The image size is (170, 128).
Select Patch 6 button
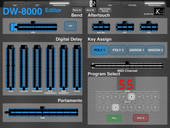pyautogui.click(x=139, y=107)
